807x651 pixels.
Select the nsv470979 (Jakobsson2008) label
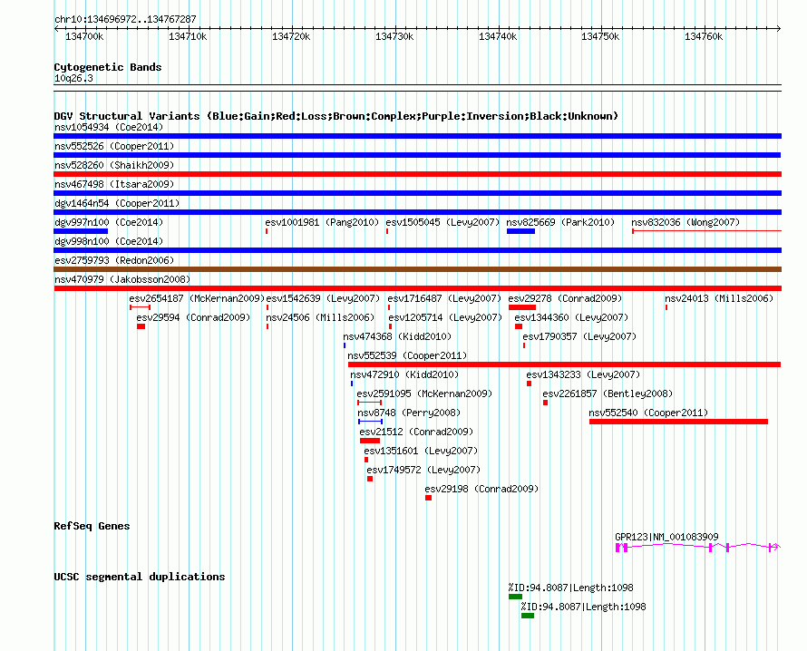[x=122, y=279]
